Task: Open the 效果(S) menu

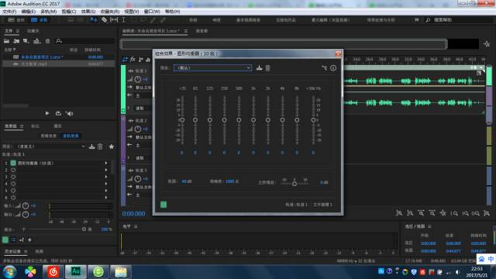Action: [x=88, y=12]
